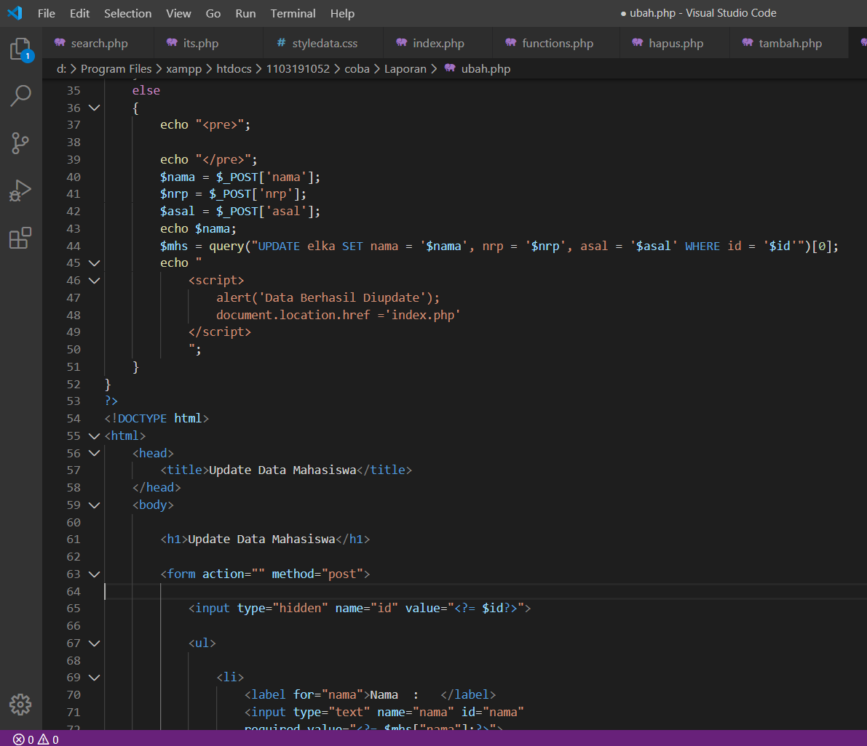Open the Help menu

(x=342, y=13)
